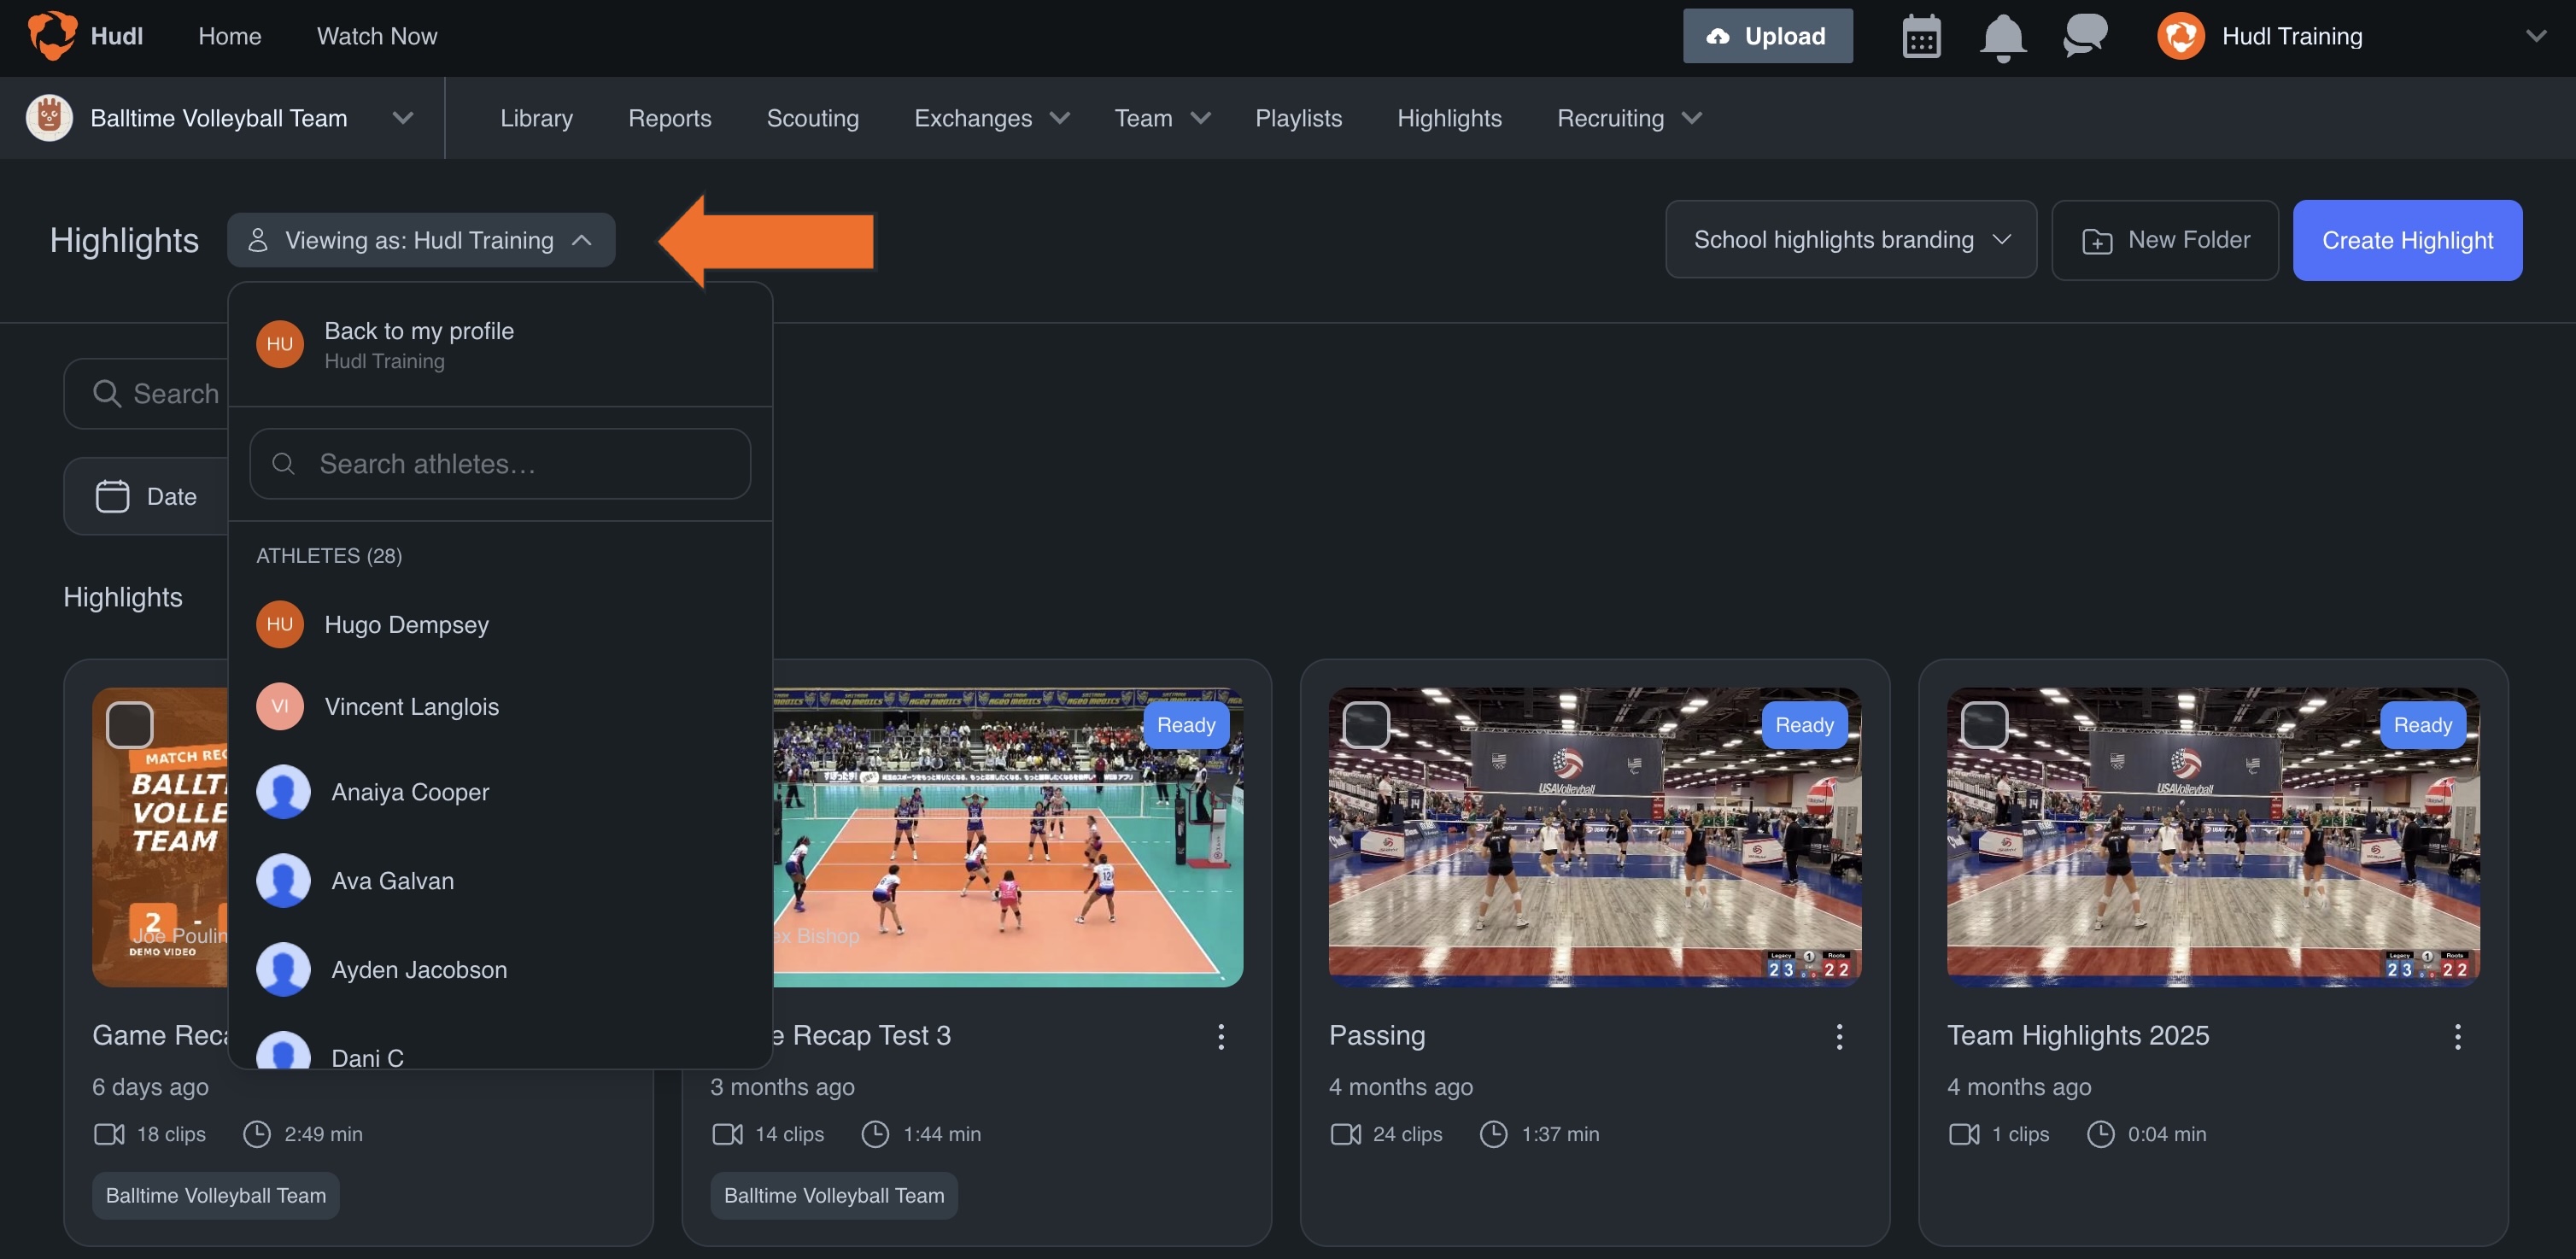This screenshot has height=1259, width=2576.
Task: Open the calendar icon in top bar
Action: 1921,37
